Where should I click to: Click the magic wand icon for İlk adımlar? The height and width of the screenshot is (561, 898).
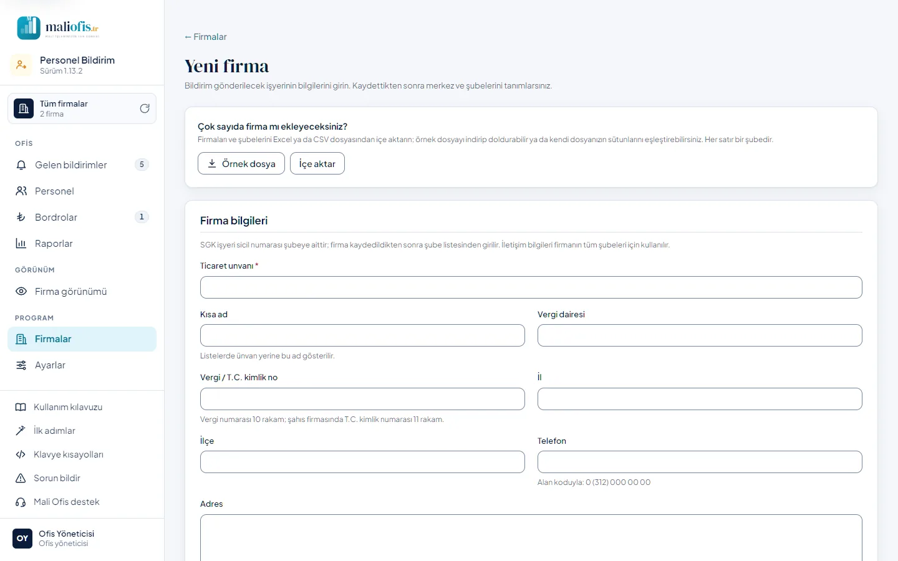click(21, 431)
